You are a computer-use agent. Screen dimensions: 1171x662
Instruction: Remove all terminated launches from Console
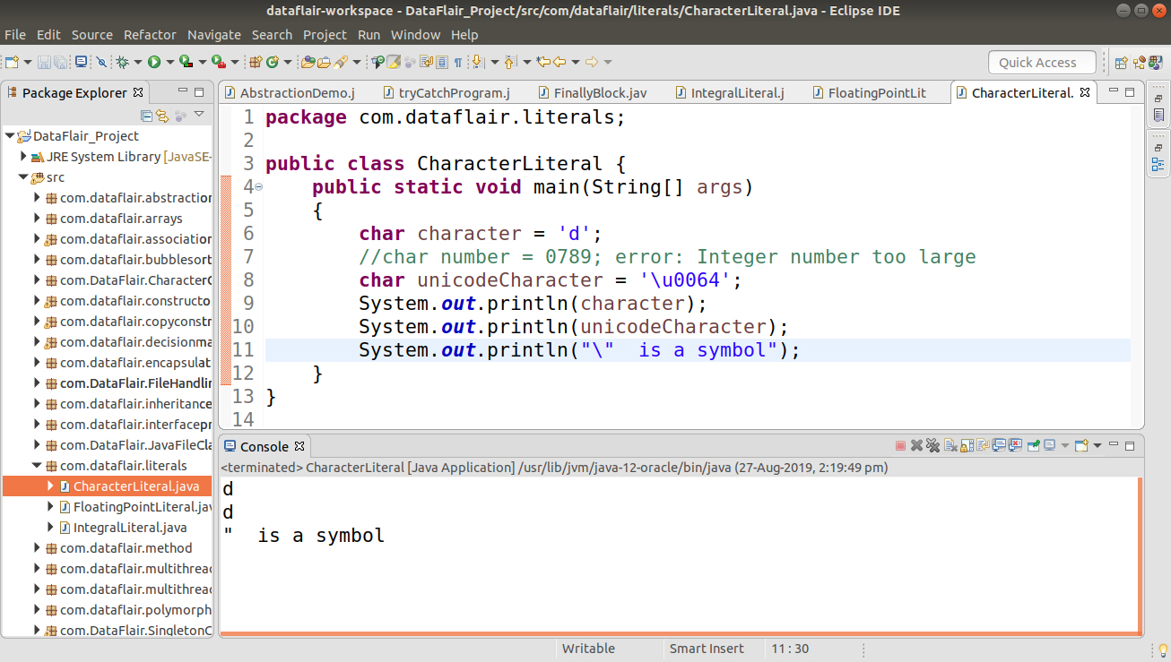click(932, 443)
